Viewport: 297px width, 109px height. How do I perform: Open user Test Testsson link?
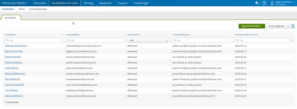pyautogui.click(x=12, y=90)
